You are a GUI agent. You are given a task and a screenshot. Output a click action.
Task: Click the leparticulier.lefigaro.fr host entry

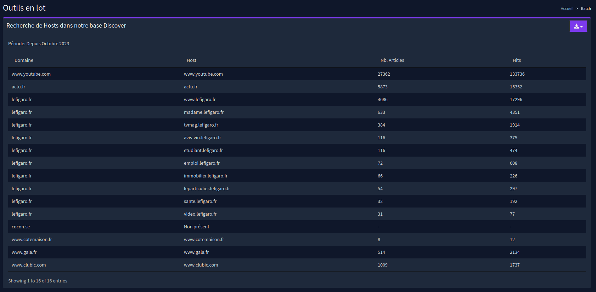click(x=207, y=189)
